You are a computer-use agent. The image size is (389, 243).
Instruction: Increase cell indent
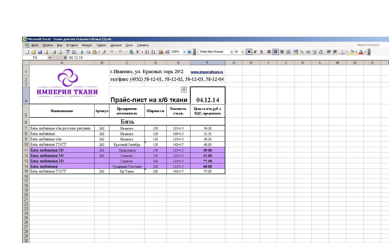[x=335, y=52]
